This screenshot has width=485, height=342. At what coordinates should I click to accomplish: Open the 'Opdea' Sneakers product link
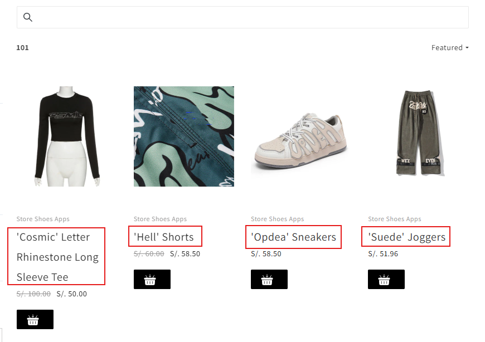[294, 237]
